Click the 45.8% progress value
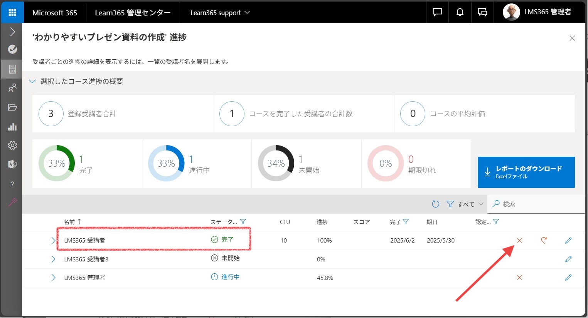The height and width of the screenshot is (318, 588). click(x=325, y=278)
